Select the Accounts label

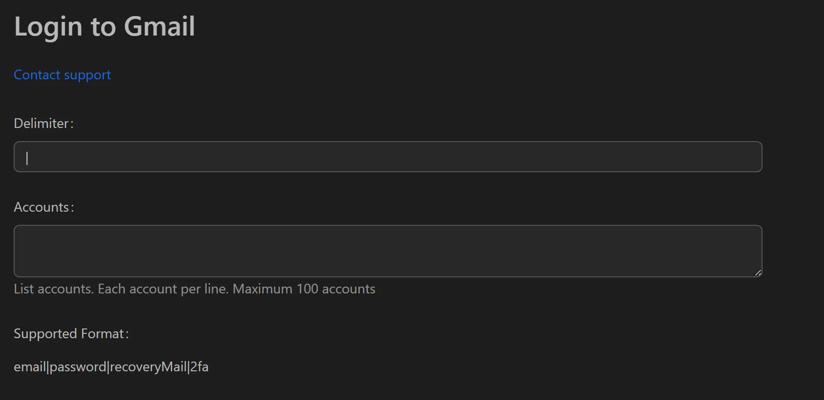43,207
